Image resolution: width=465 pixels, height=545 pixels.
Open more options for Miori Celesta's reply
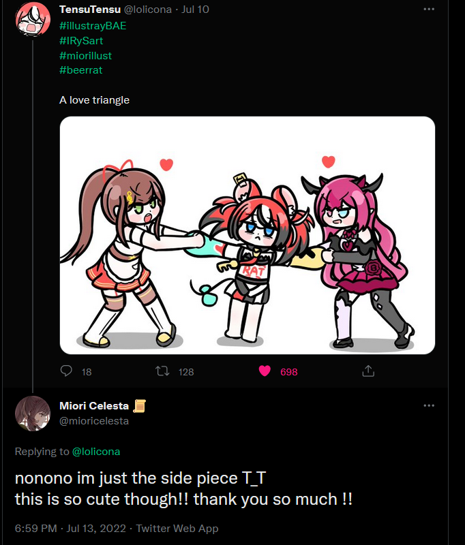click(x=429, y=405)
